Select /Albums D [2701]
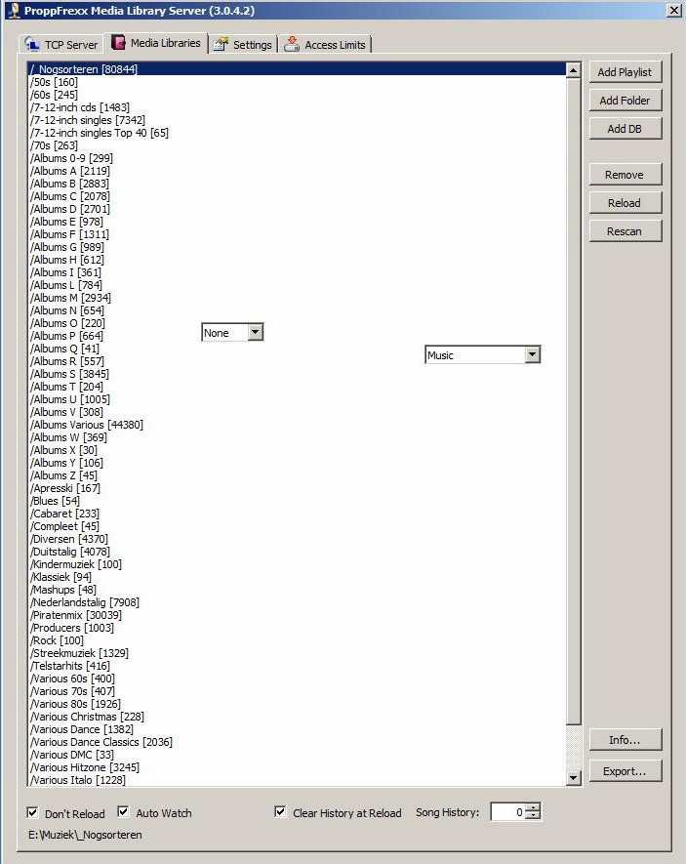This screenshot has height=864, width=686. [297, 209]
